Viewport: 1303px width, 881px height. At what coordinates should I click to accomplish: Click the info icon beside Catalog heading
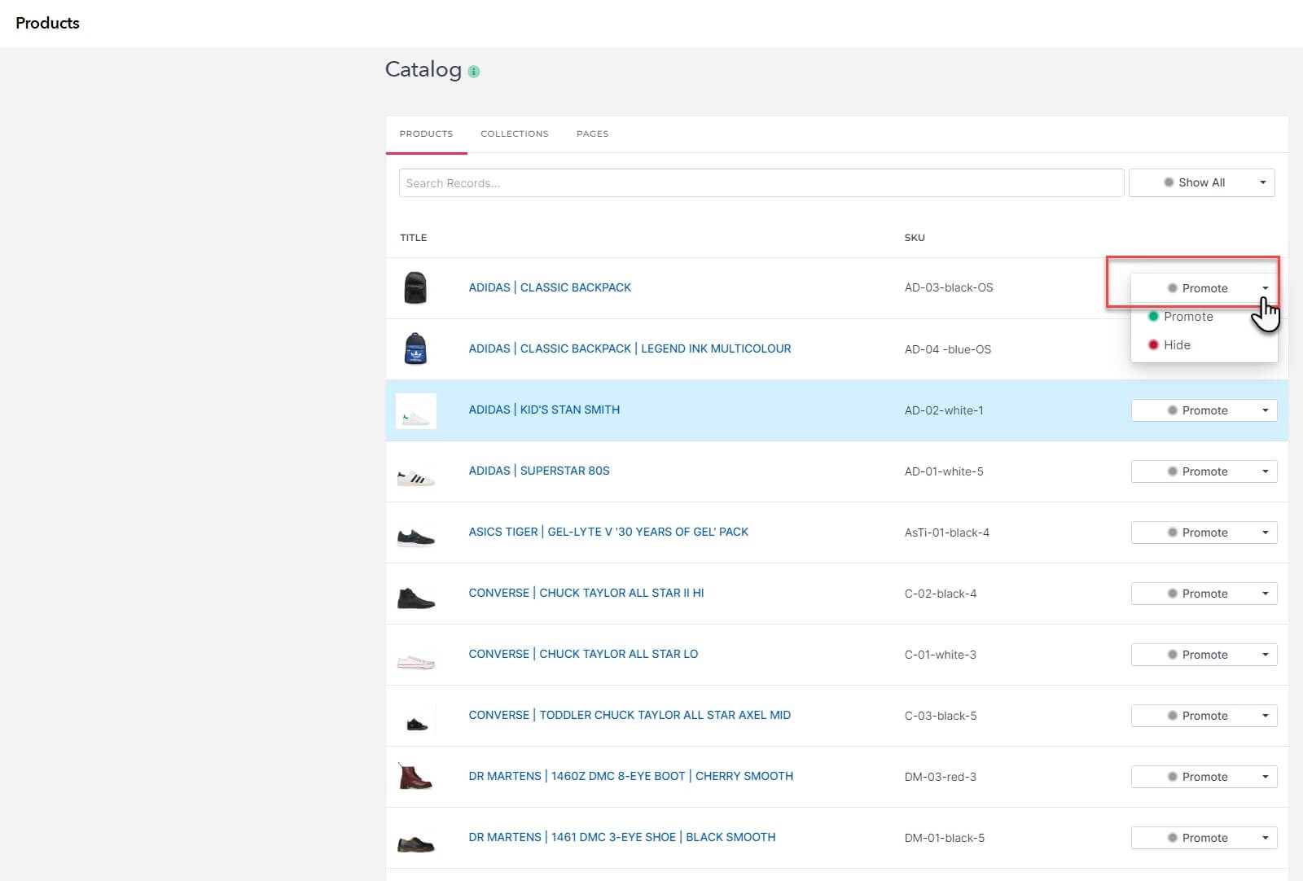tap(472, 71)
